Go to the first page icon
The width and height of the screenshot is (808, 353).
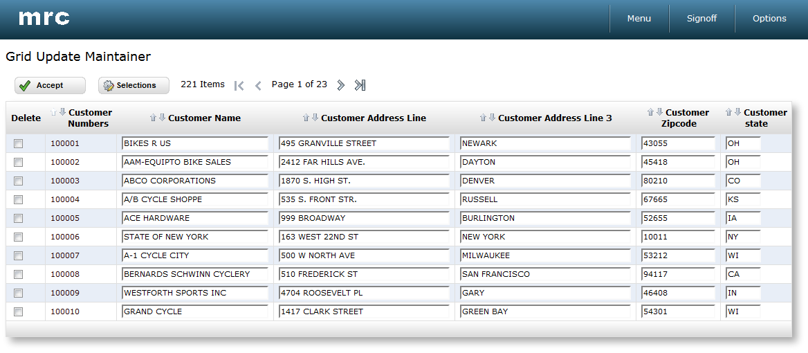(239, 86)
